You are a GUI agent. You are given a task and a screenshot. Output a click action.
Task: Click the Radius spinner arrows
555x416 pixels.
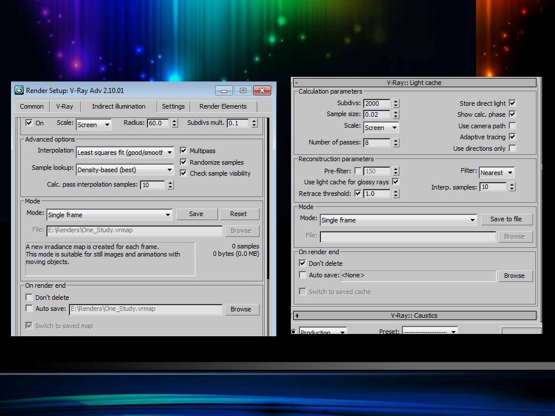(174, 123)
